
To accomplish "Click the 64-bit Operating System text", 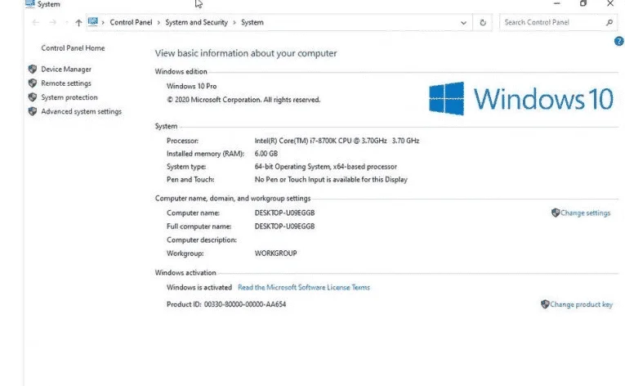I will pos(326,167).
